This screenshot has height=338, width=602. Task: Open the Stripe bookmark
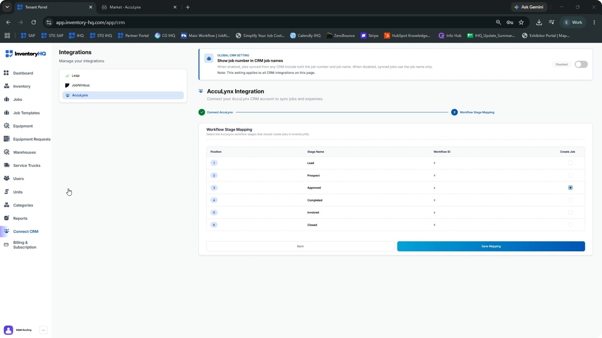(370, 36)
